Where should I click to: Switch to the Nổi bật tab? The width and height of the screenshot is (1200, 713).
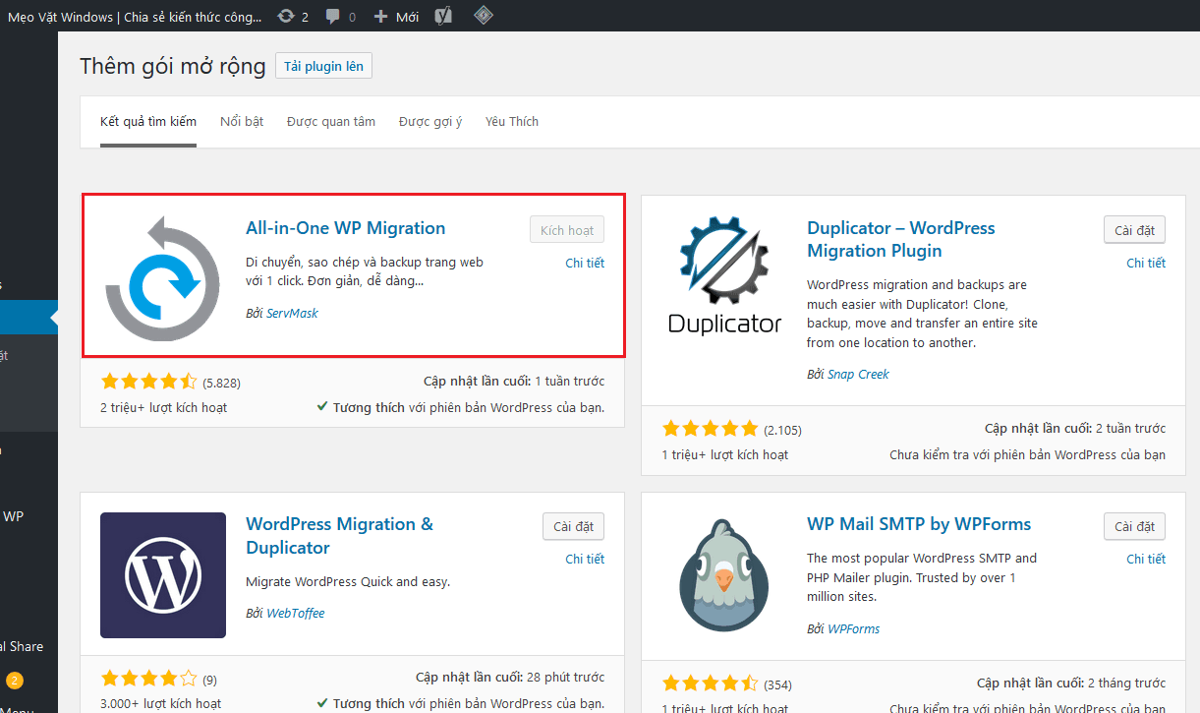242,122
